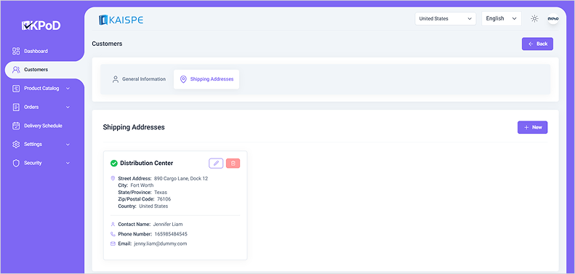Click street address 890 Cargo Lane, Dock 12
The width and height of the screenshot is (575, 274).
click(x=181, y=179)
